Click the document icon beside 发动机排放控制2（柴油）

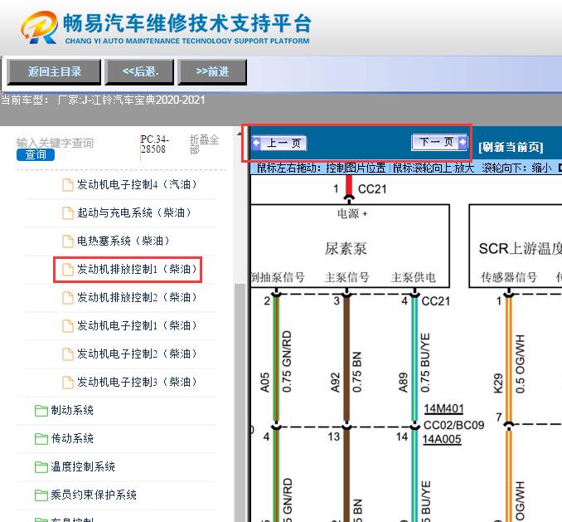[68, 298]
